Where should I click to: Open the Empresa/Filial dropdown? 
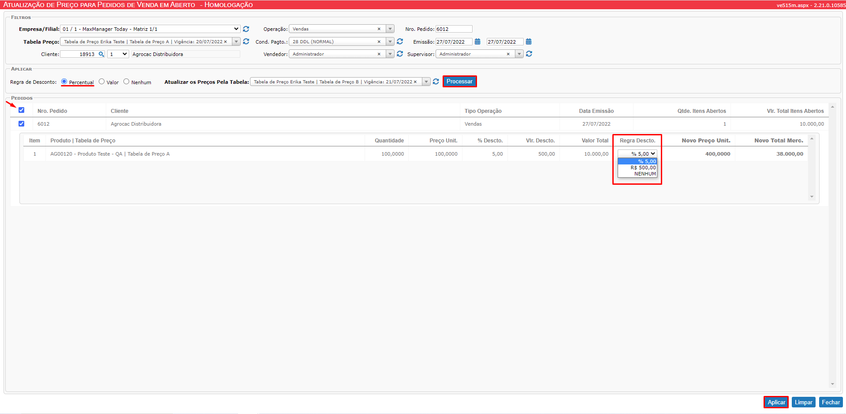[x=150, y=29]
